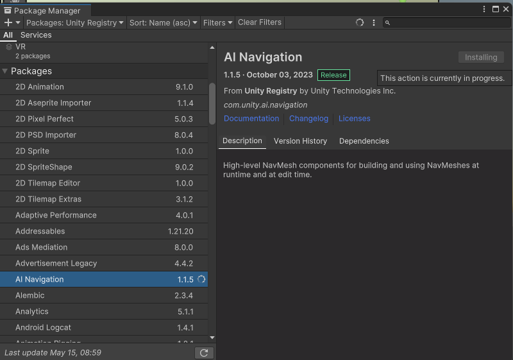Click spinner icon on AI Navigation row
Image resolution: width=513 pixels, height=360 pixels.
pyautogui.click(x=201, y=279)
